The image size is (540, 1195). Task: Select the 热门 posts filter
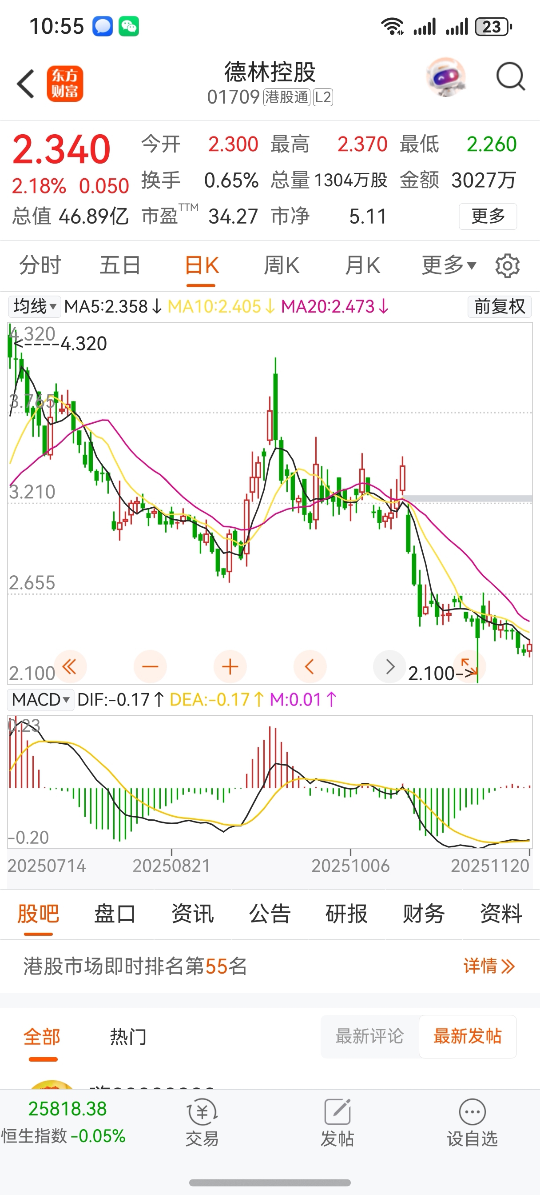click(128, 1037)
